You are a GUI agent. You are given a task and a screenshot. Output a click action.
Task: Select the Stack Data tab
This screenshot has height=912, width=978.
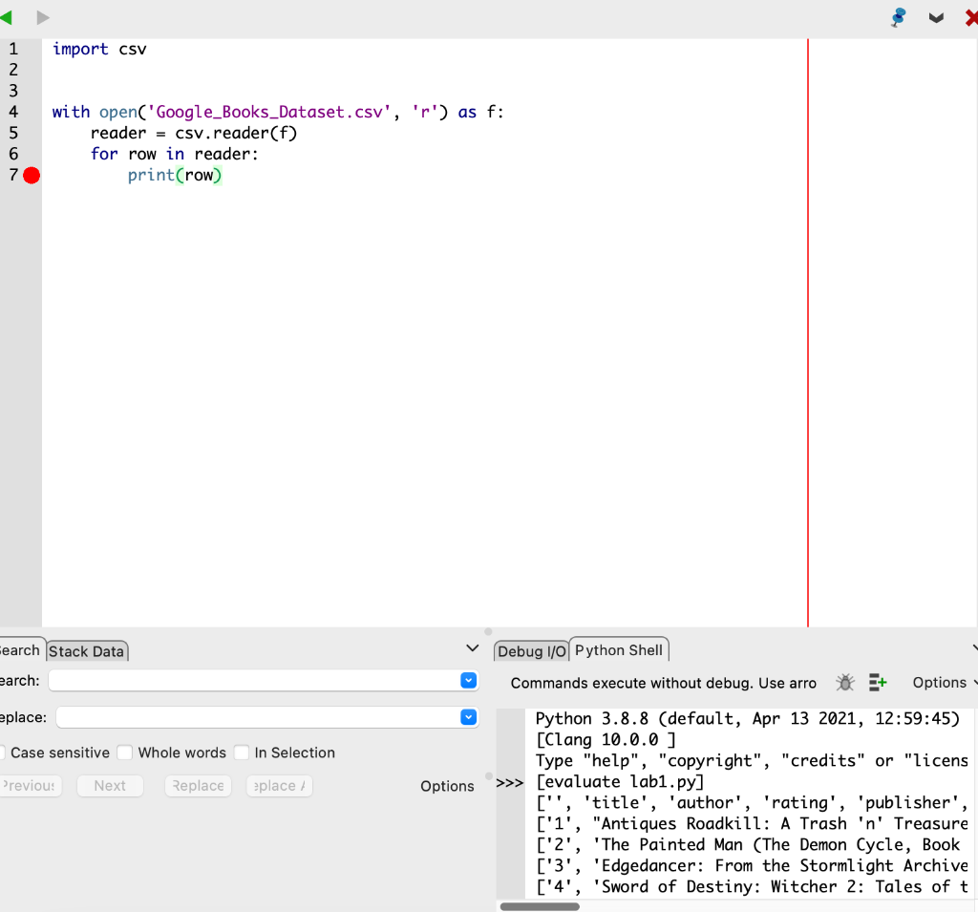86,650
